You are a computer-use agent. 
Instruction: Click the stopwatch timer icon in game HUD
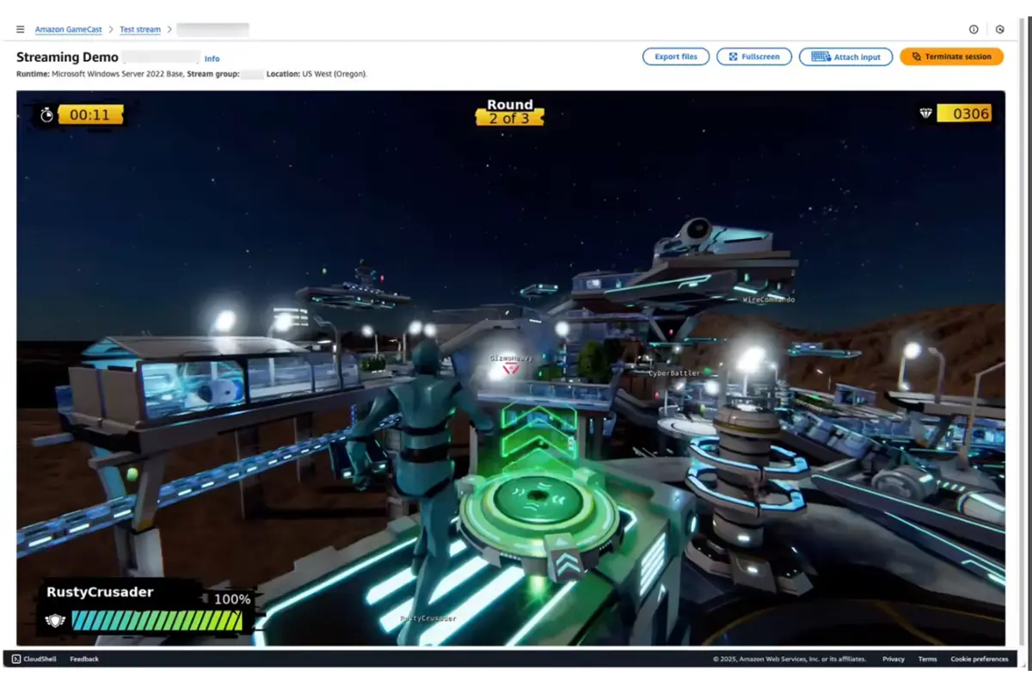pyautogui.click(x=46, y=113)
